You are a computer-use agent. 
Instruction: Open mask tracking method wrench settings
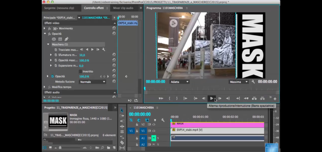click(x=104, y=50)
